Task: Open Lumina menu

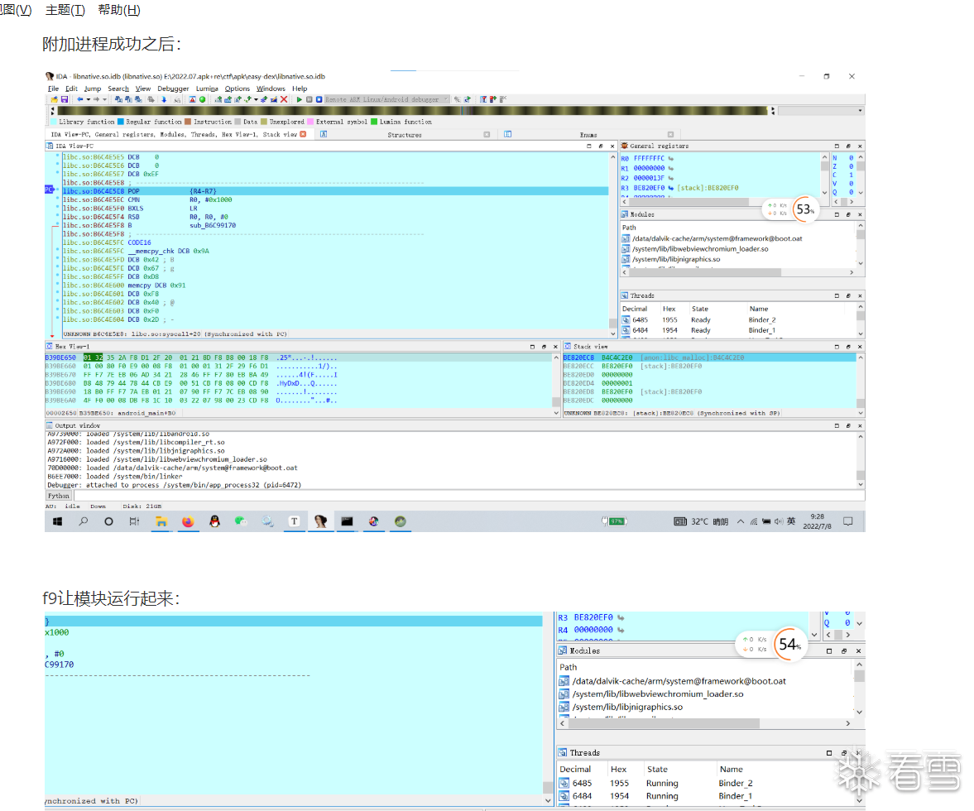Action: (207, 89)
